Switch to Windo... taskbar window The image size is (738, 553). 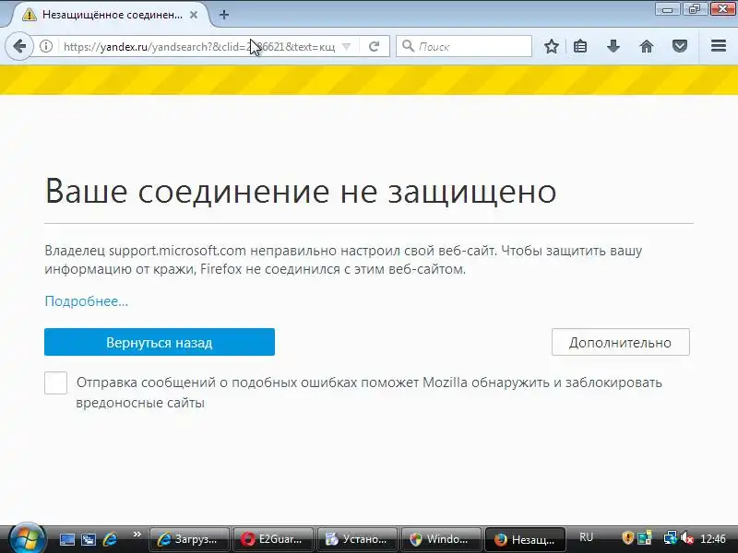pos(441,539)
